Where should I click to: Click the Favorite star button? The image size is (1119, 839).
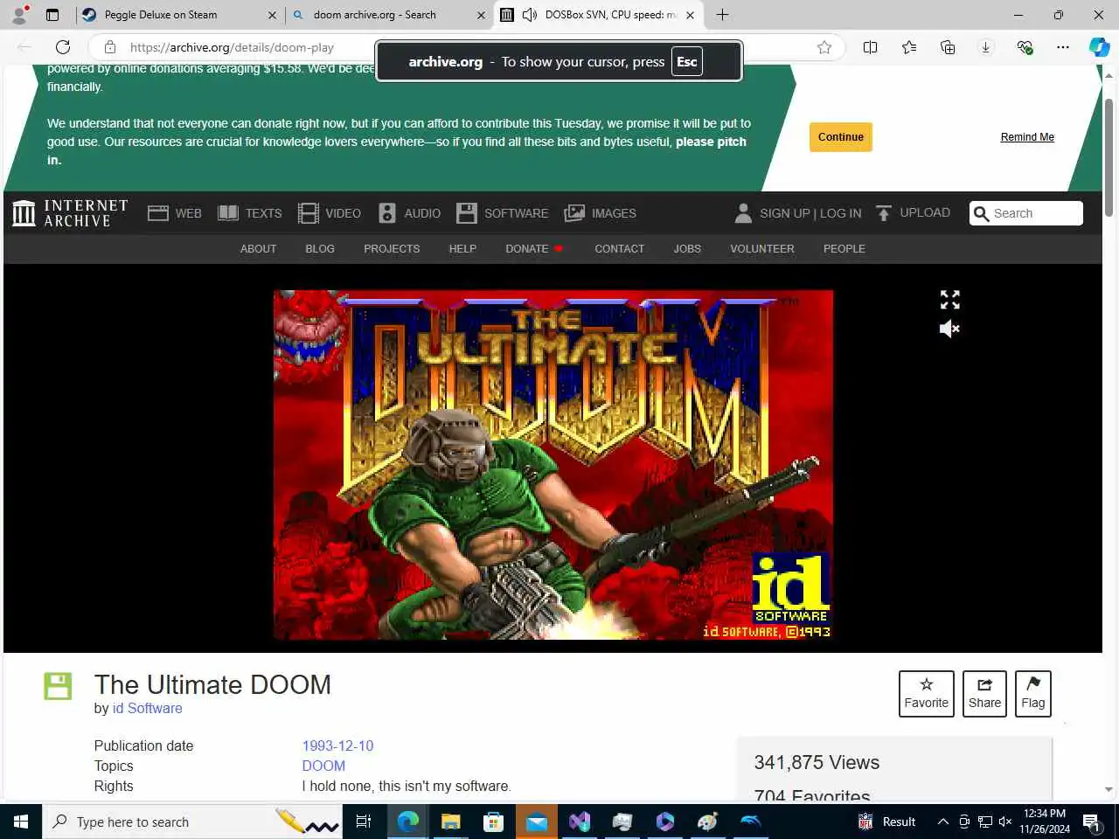pyautogui.click(x=927, y=694)
